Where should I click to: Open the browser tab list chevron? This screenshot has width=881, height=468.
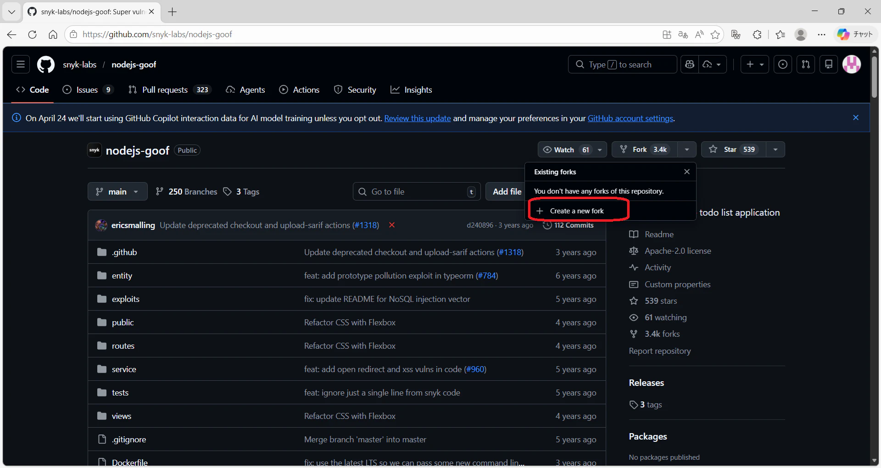point(11,12)
